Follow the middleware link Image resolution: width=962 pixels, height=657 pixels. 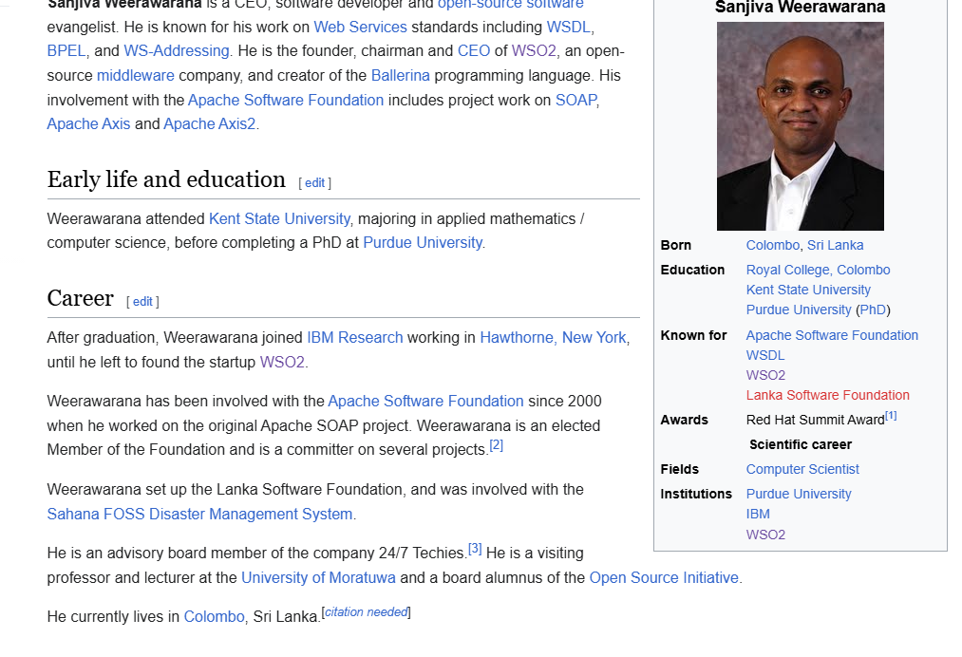click(136, 75)
